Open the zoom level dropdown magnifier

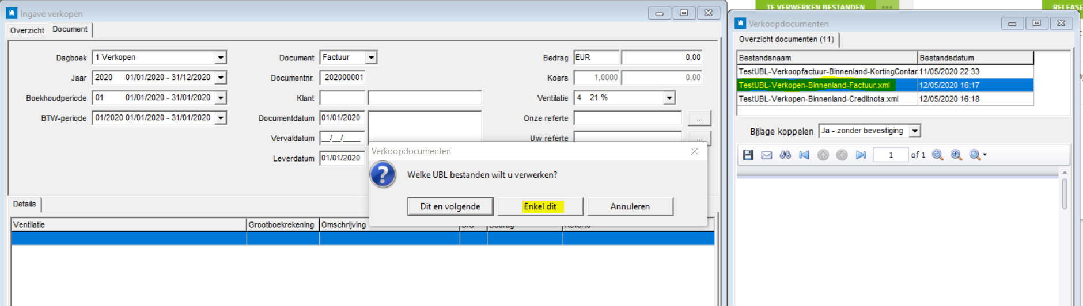pyautogui.click(x=977, y=155)
